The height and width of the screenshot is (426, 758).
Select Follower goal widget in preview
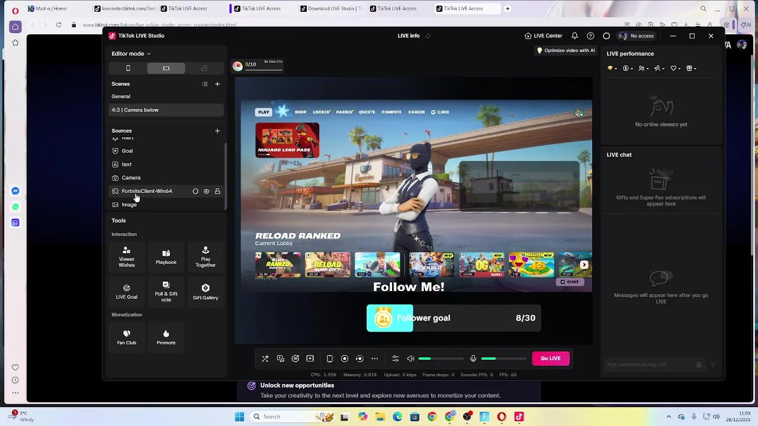(453, 318)
